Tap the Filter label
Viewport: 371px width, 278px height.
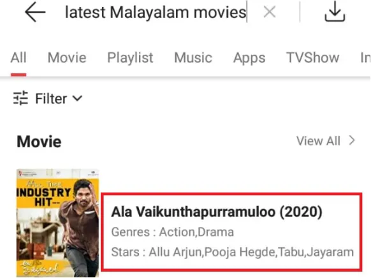tap(51, 98)
